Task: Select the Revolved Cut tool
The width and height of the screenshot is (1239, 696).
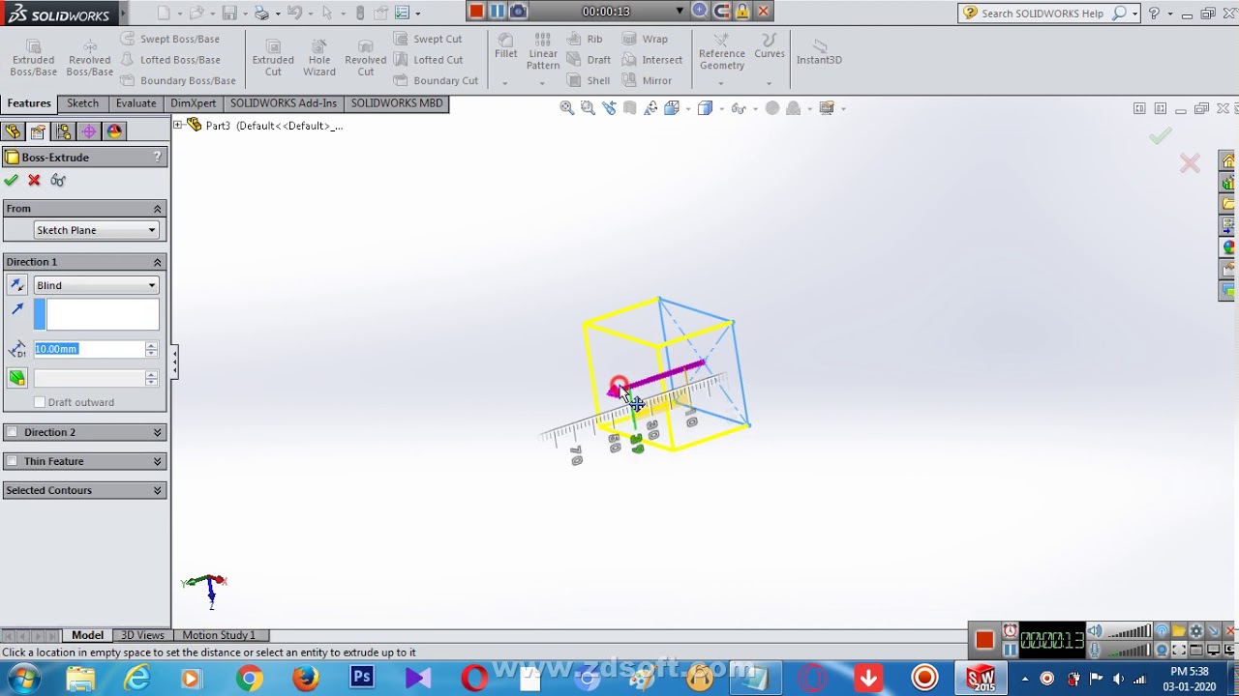Action: coord(365,58)
